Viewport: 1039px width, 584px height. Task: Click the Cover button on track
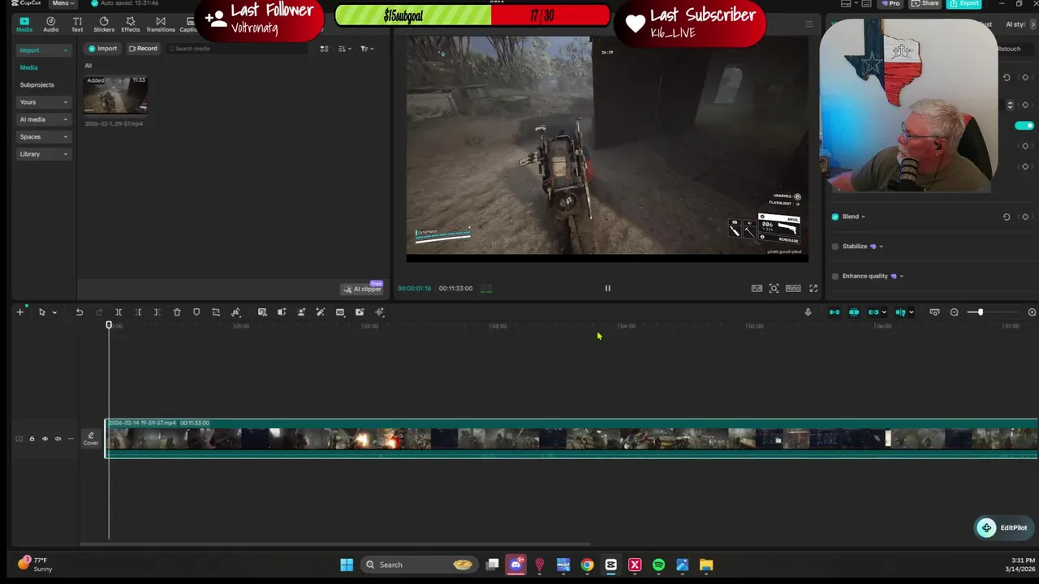click(91, 439)
